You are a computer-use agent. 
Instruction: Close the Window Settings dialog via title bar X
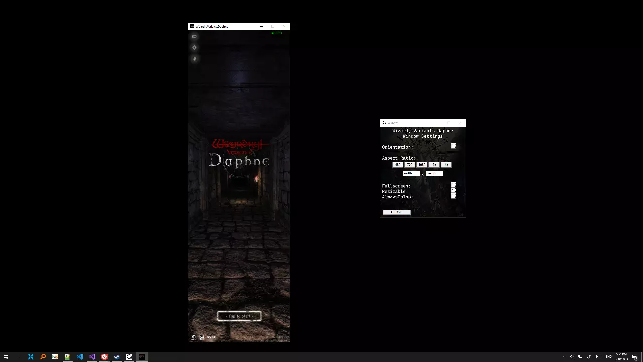click(460, 123)
